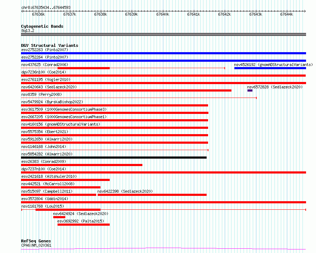Select nsv5912650 (Almarri2020) label
Image resolution: width=316 pixels, height=253 pixels.
click(x=47, y=139)
